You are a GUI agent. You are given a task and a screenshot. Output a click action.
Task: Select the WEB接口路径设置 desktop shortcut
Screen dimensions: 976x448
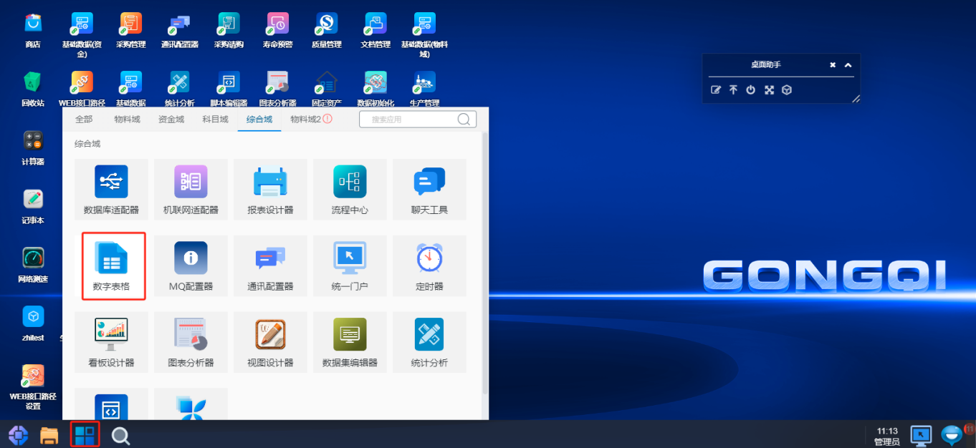pos(33,387)
